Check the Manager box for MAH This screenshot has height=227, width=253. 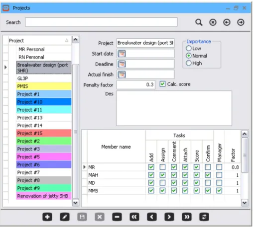coord(219,175)
